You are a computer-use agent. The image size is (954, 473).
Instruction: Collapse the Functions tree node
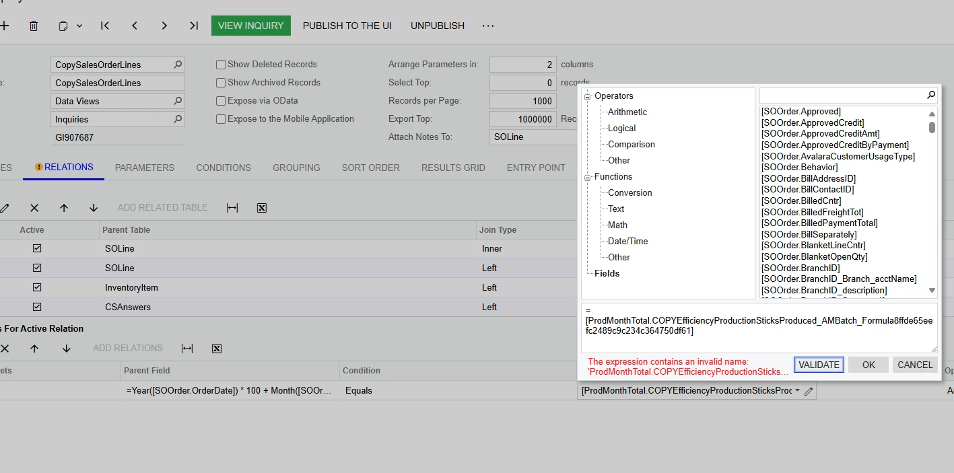587,176
